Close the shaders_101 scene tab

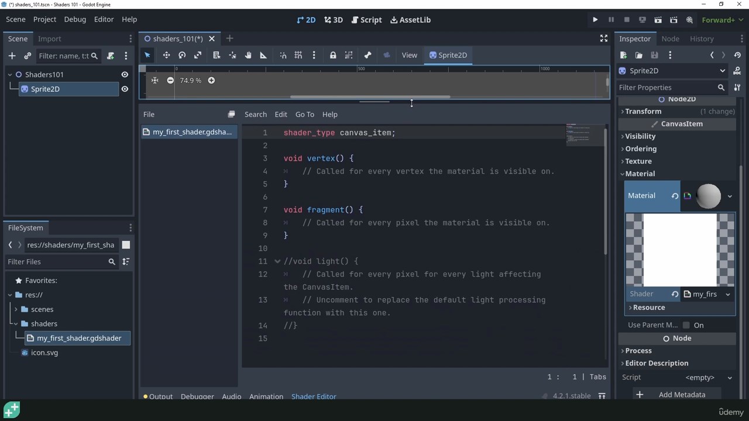212,39
